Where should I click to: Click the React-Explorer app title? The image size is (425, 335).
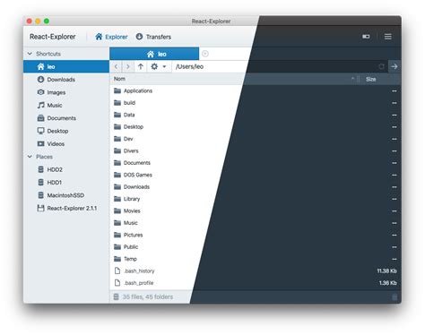pos(53,37)
